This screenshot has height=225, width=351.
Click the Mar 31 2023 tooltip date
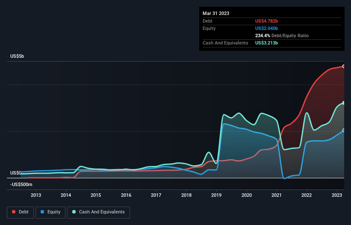[x=216, y=13]
